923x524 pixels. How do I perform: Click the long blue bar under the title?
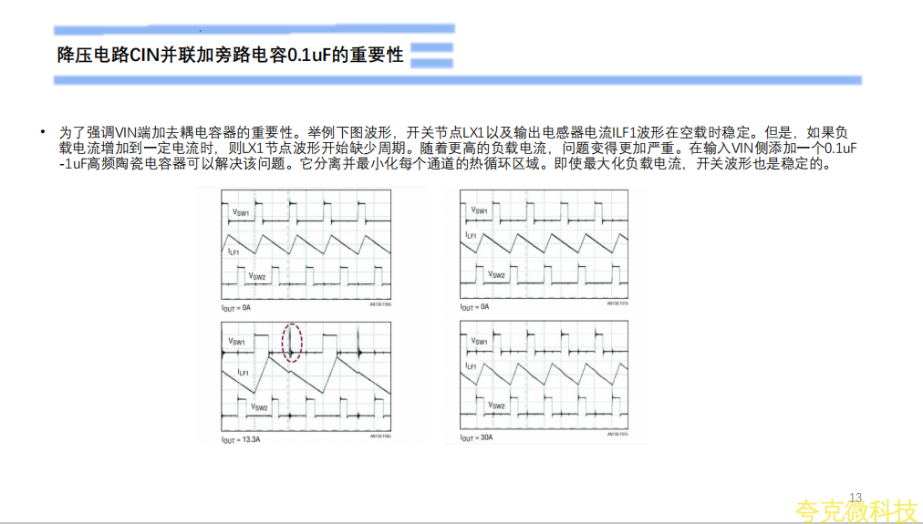click(x=456, y=80)
